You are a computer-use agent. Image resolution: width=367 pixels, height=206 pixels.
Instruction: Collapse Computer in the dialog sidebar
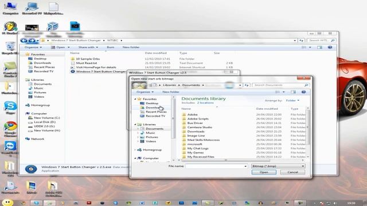[x=135, y=158]
